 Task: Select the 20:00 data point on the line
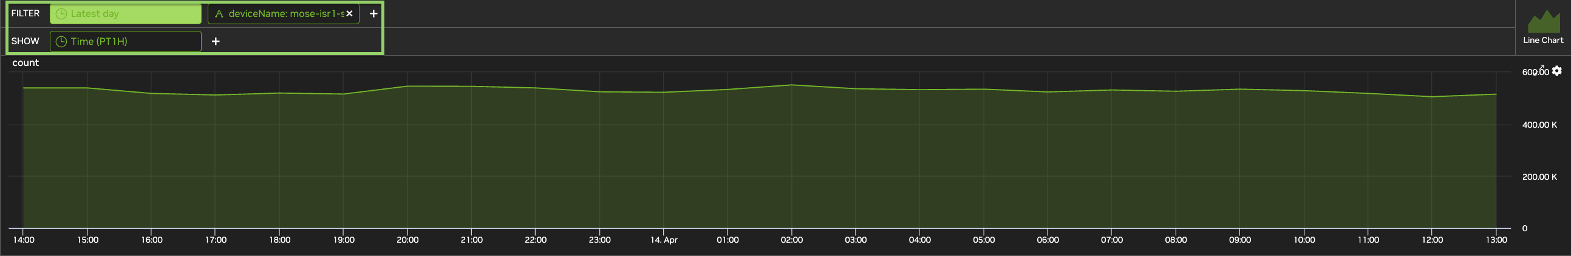[407, 87]
